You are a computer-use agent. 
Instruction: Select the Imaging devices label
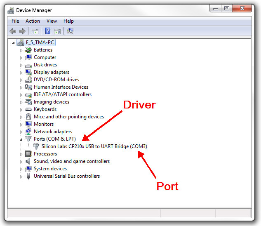(52, 102)
